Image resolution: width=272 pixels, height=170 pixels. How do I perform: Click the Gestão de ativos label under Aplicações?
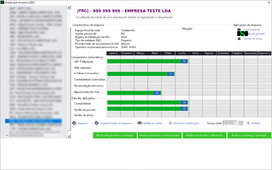tap(253, 38)
